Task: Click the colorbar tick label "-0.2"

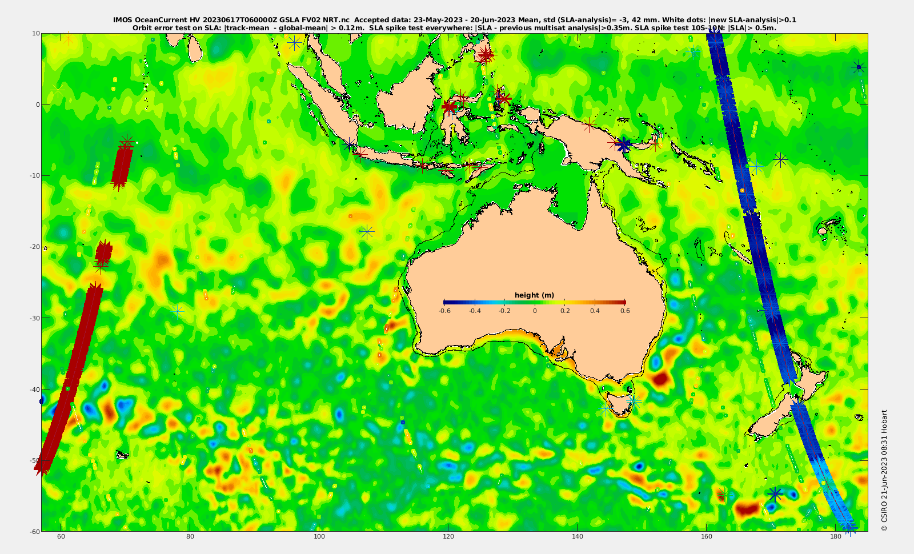Action: tap(504, 311)
